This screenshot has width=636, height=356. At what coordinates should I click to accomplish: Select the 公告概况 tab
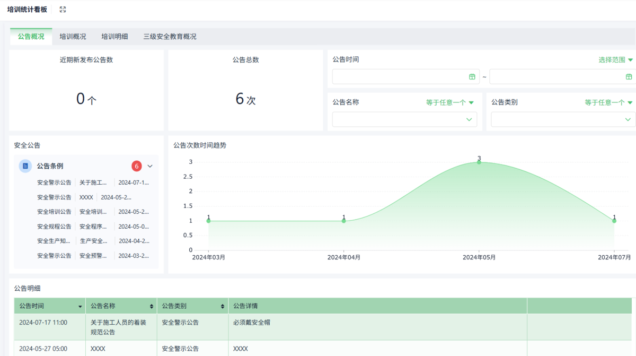[x=31, y=37]
